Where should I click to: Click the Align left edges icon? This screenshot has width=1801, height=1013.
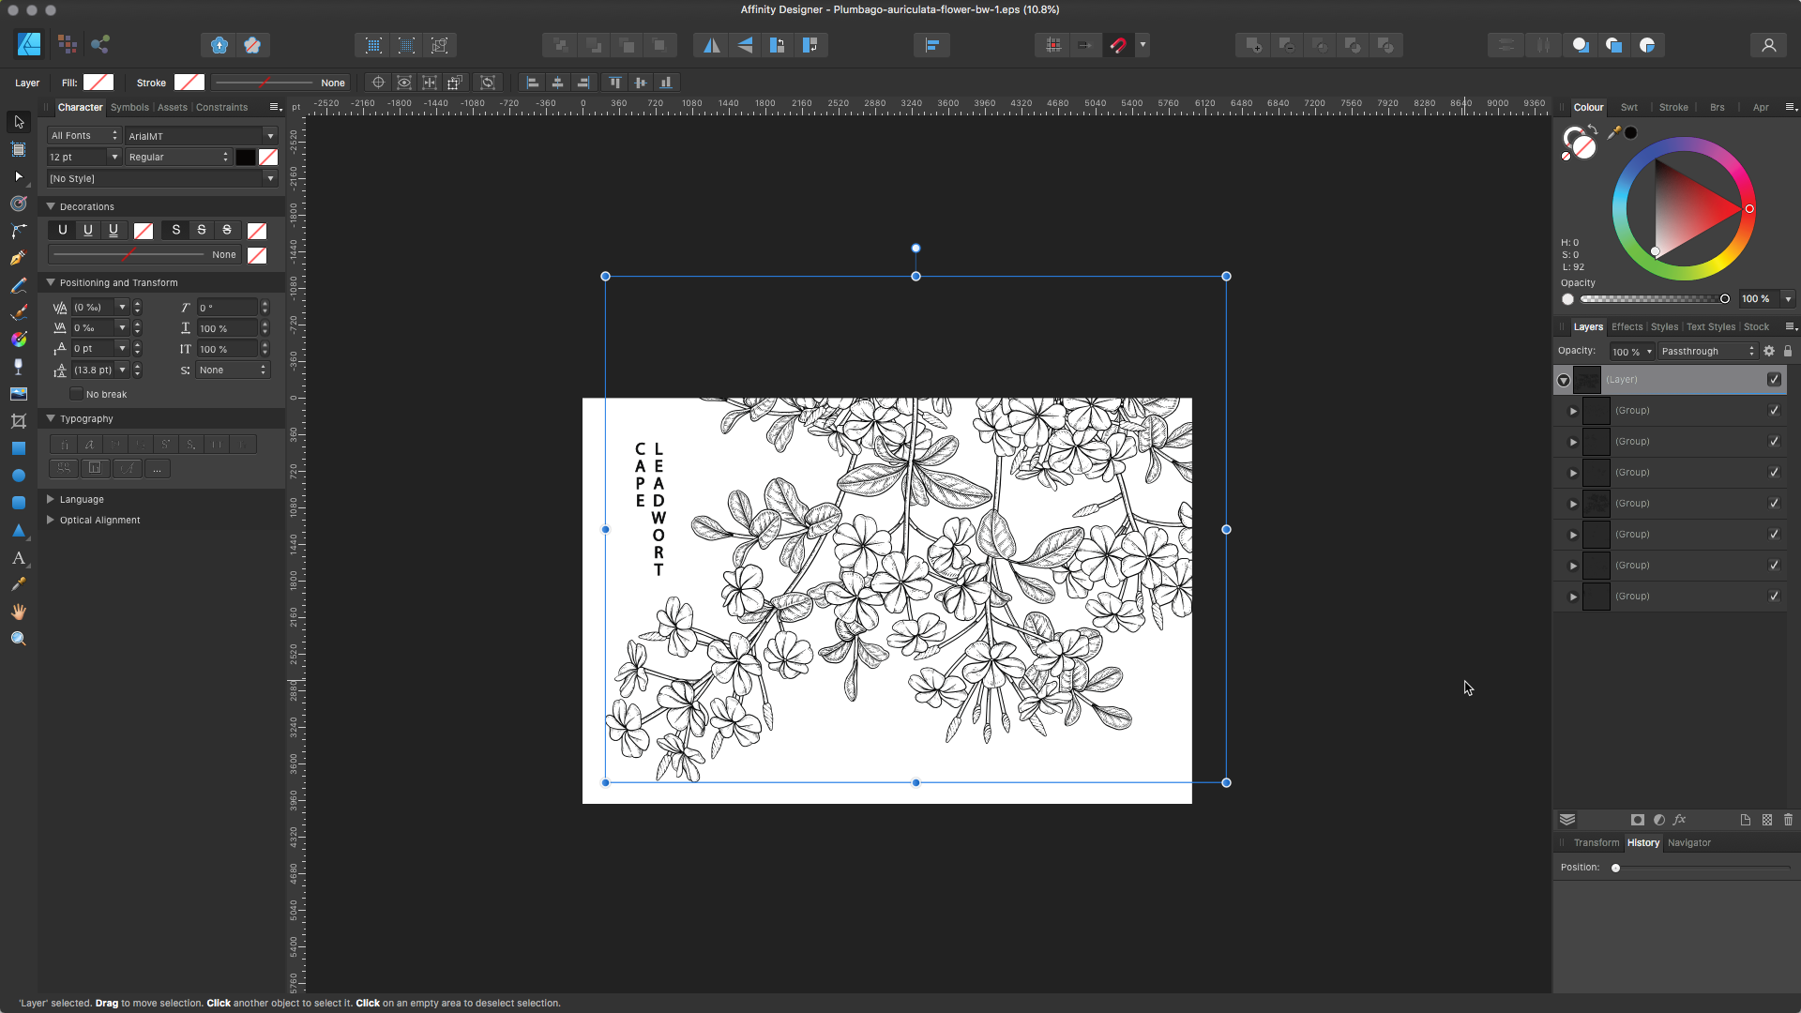point(532,82)
